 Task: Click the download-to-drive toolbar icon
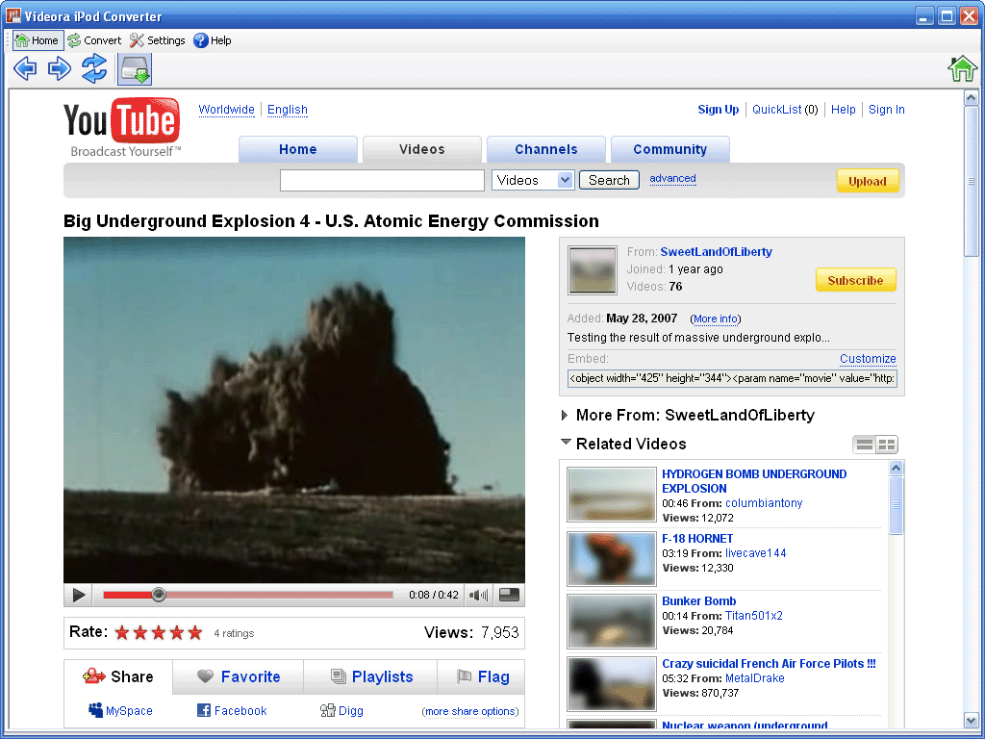point(135,69)
